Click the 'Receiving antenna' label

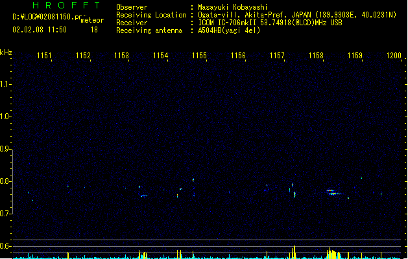(x=149, y=30)
